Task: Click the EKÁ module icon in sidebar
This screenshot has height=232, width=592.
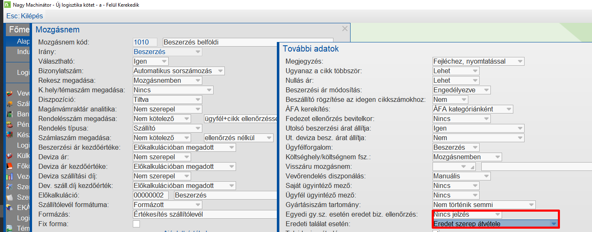Action: [10, 207]
